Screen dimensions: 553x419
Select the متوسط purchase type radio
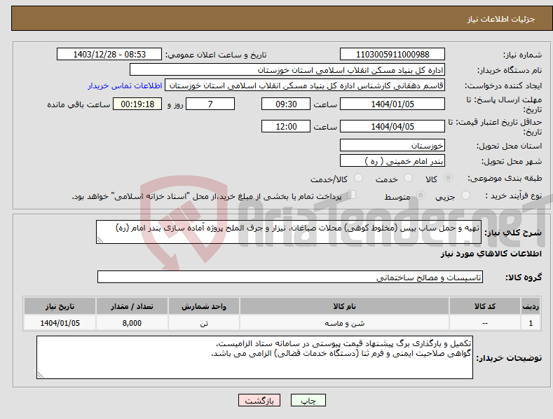point(421,195)
